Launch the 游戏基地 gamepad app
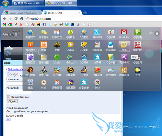The height and width of the screenshot is (136, 162). point(111,72)
